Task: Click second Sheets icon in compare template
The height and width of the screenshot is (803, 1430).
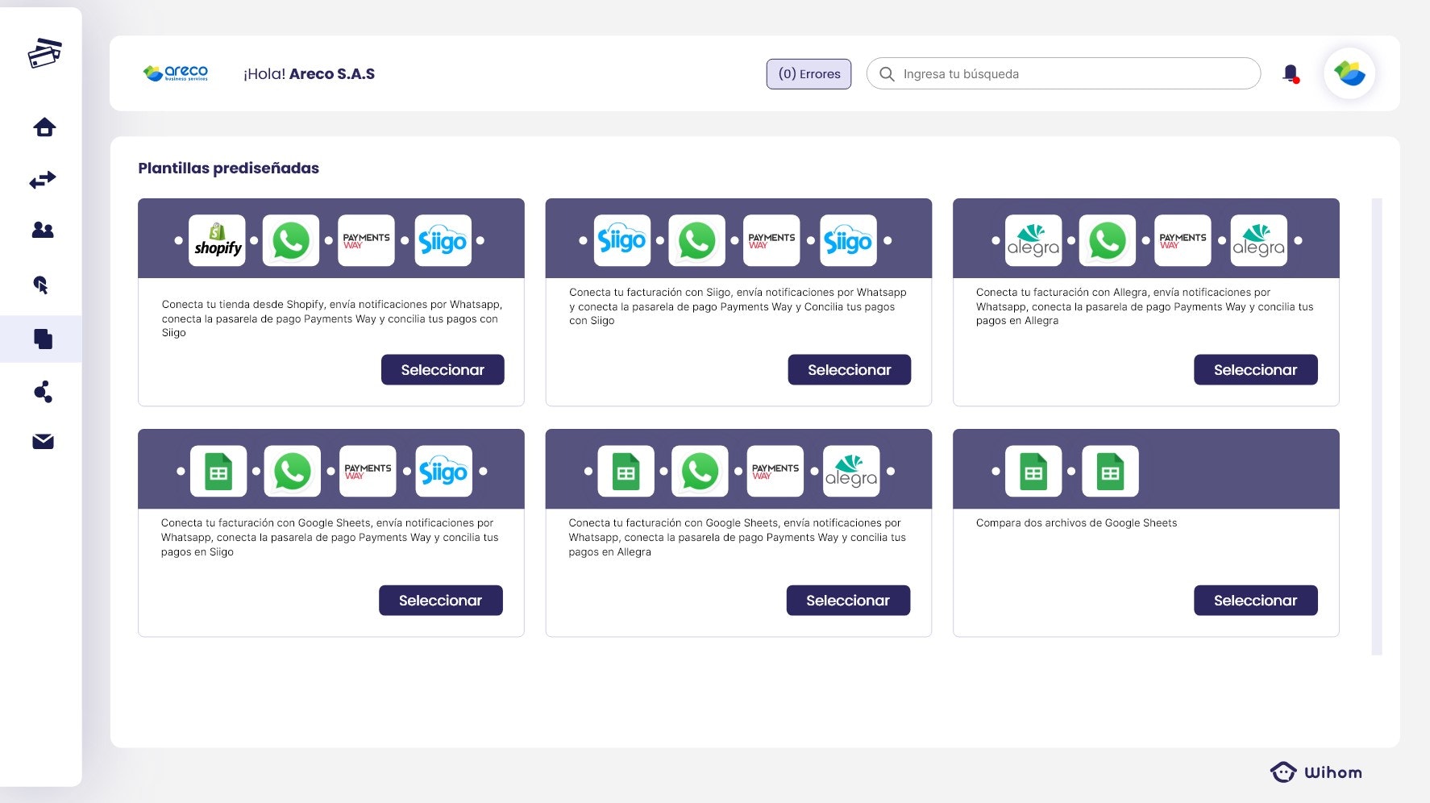Action: [1110, 471]
